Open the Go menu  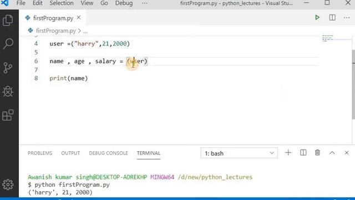[x=104, y=3]
